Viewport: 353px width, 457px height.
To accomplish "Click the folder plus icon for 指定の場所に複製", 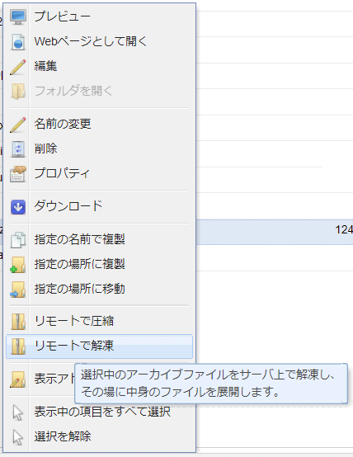I will click(x=18, y=264).
